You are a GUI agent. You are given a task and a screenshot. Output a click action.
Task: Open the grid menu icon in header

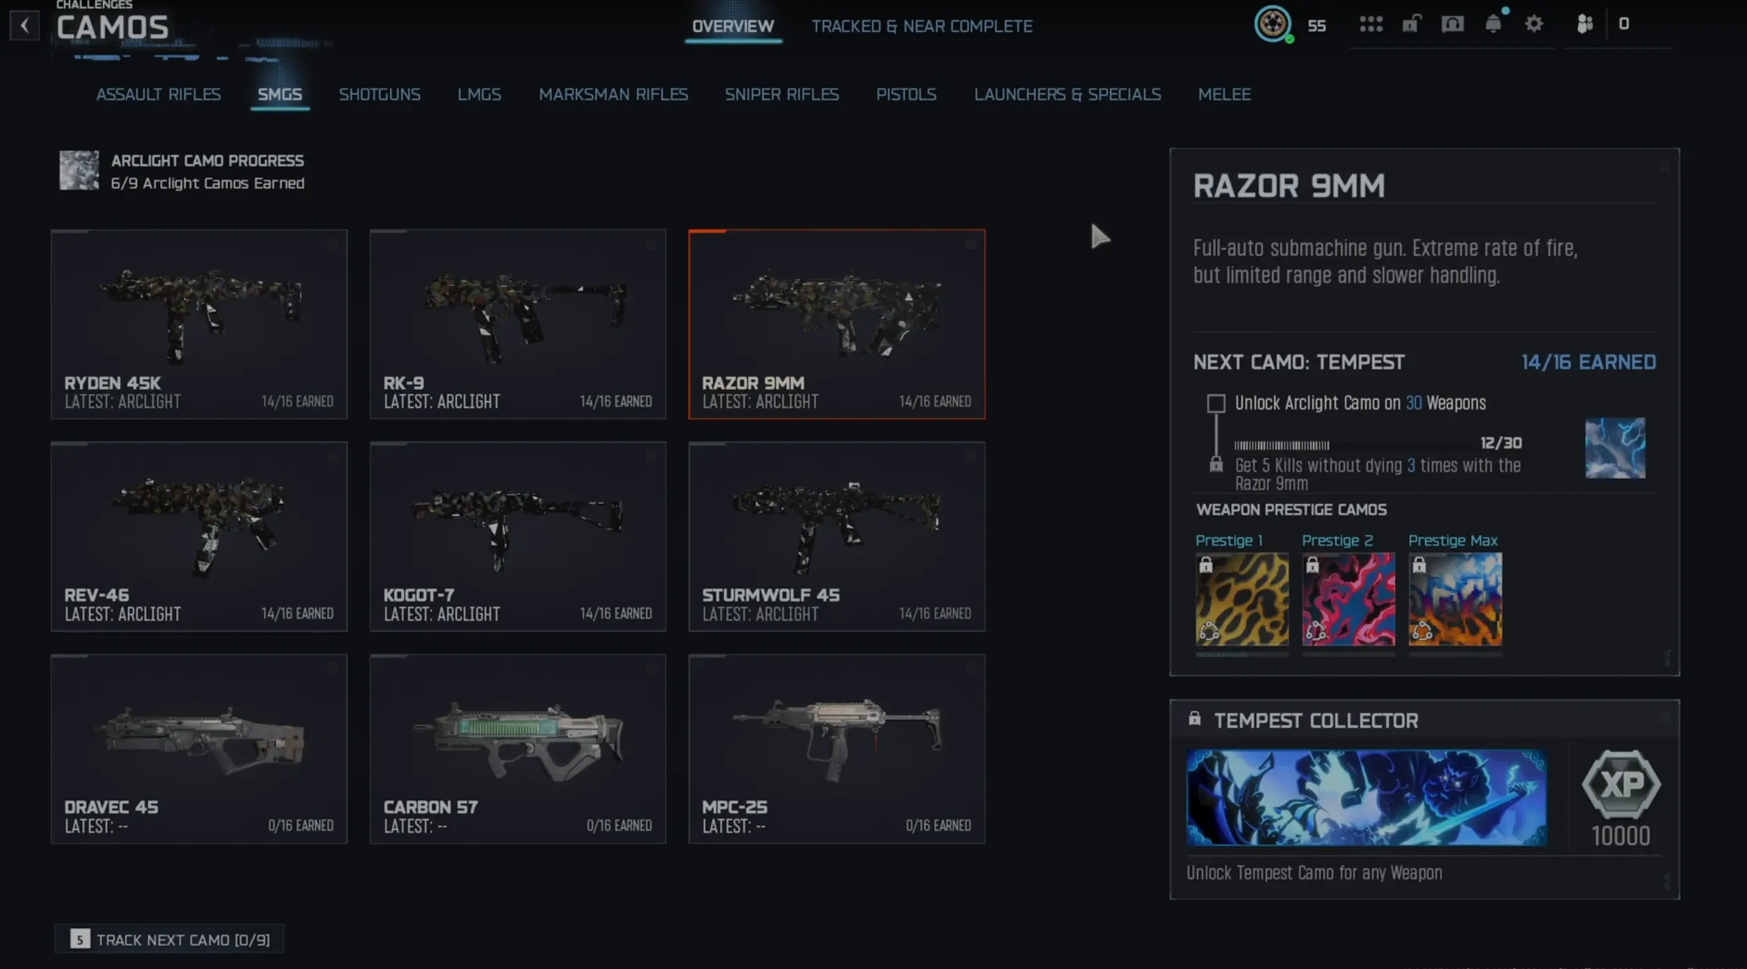1371,24
